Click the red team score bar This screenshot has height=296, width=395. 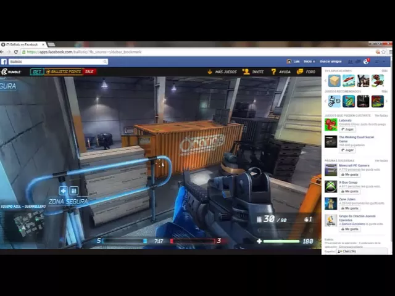click(x=193, y=241)
